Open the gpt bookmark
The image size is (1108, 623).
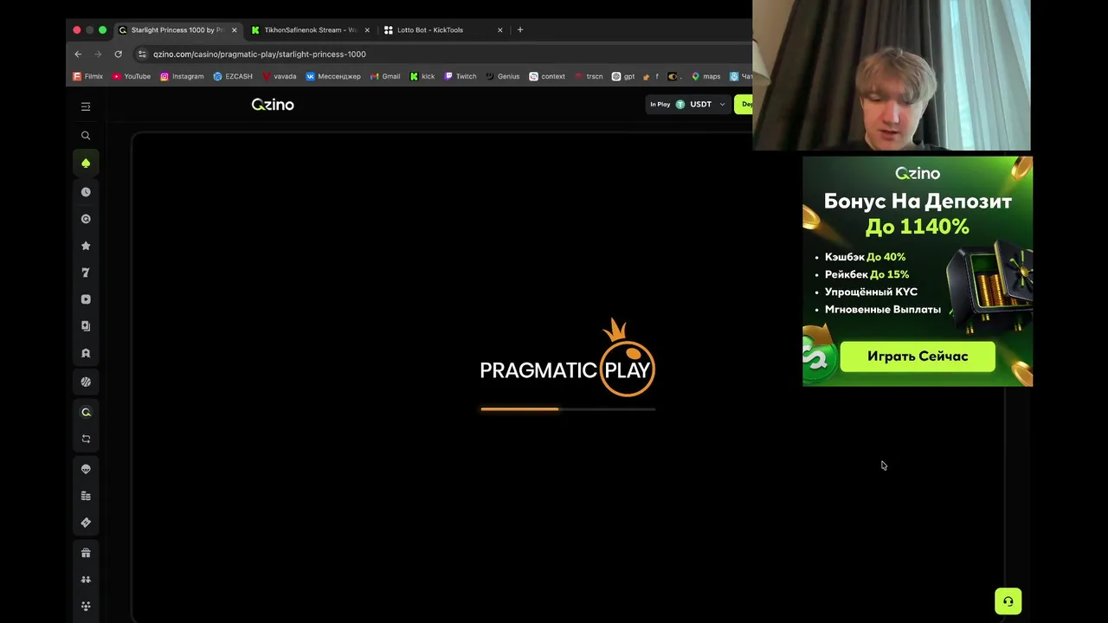tap(623, 76)
